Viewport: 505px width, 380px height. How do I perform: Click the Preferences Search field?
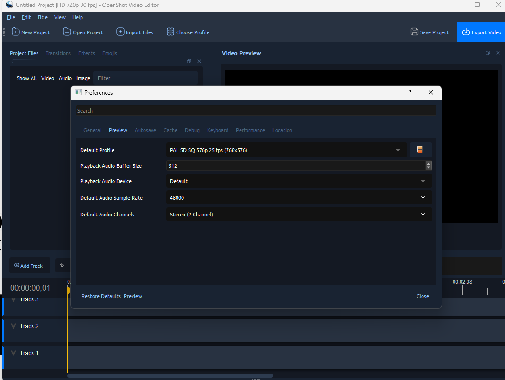(256, 110)
